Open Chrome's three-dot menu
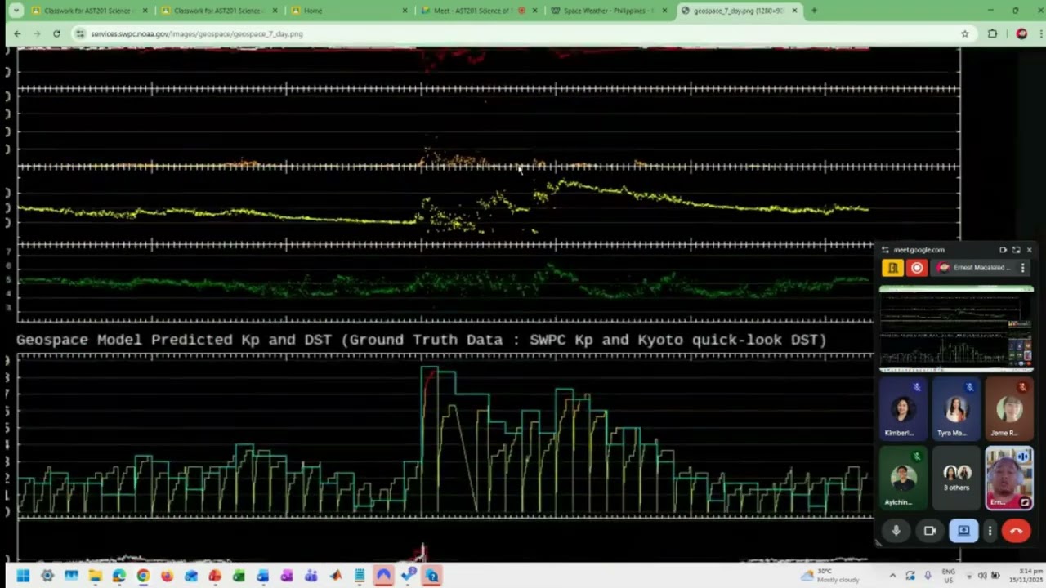Image resolution: width=1046 pixels, height=588 pixels. (x=1040, y=33)
